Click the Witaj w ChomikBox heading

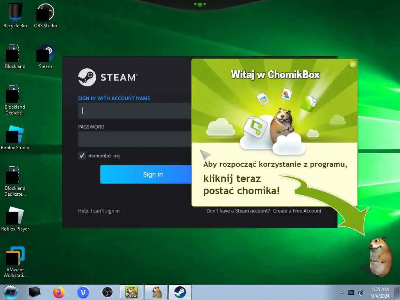tap(275, 75)
